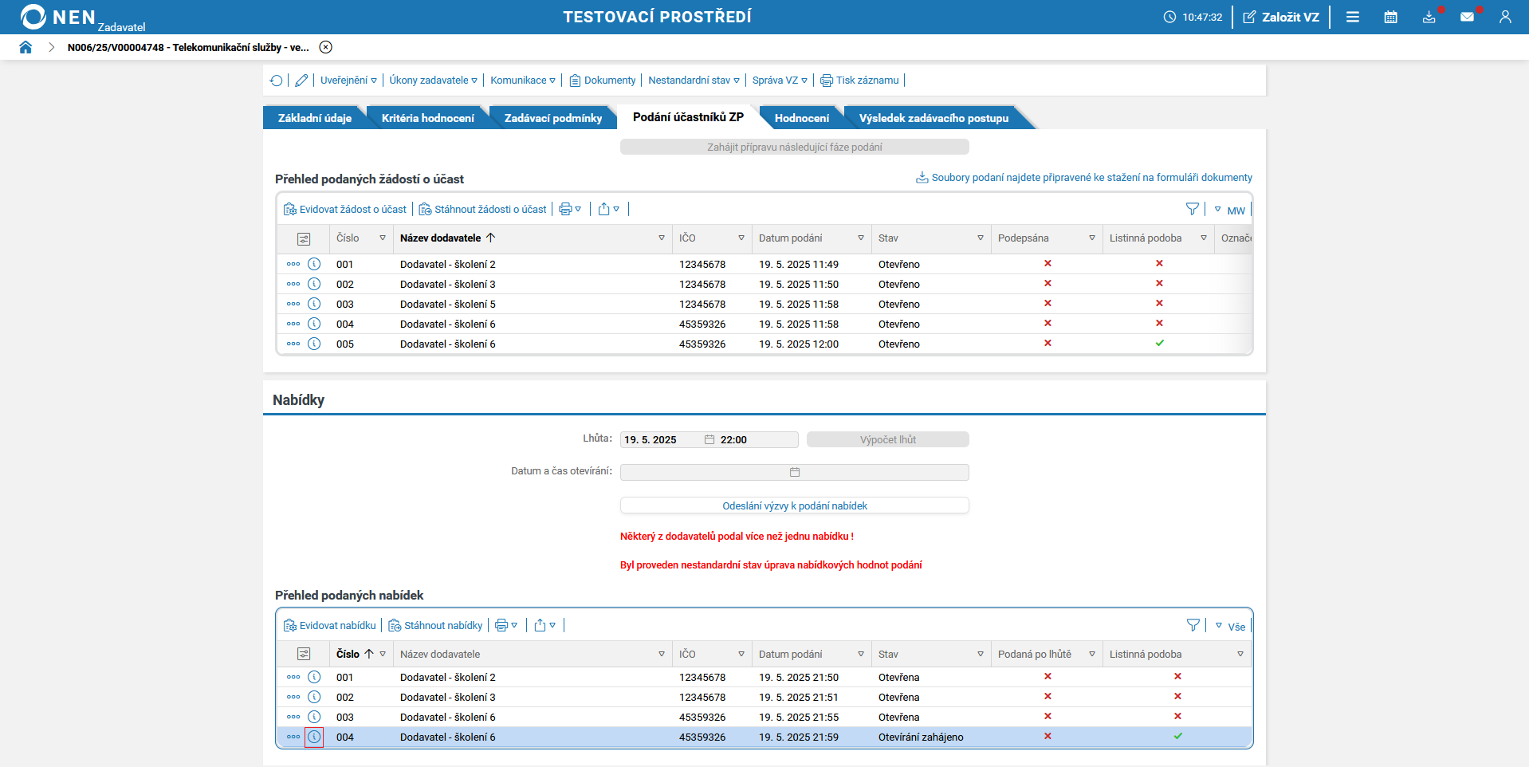This screenshot has width=1529, height=767.
Task: Close the current tender breadcrumb tab
Action: pos(325,47)
